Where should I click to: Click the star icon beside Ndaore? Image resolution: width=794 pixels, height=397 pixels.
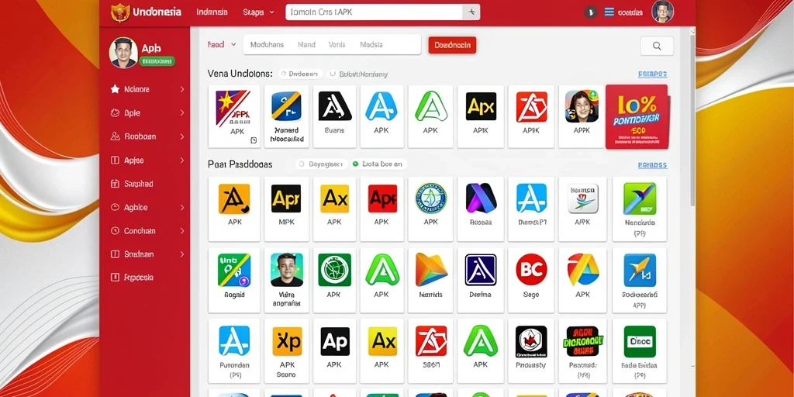tap(115, 89)
